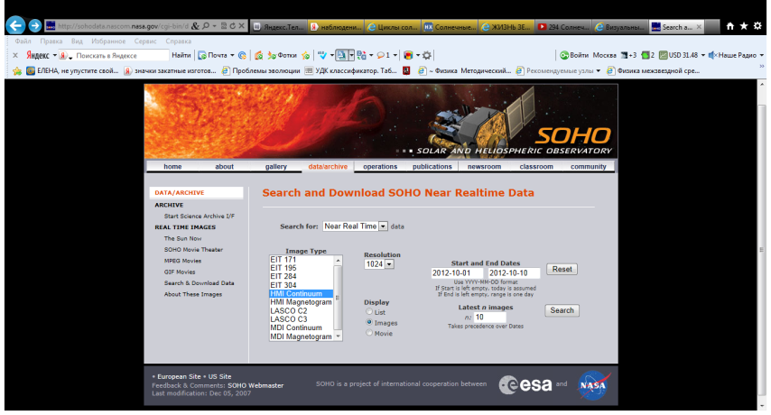This screenshot has width=771, height=415.
Task: Open the Start Science Archive I/F link
Action: point(200,217)
